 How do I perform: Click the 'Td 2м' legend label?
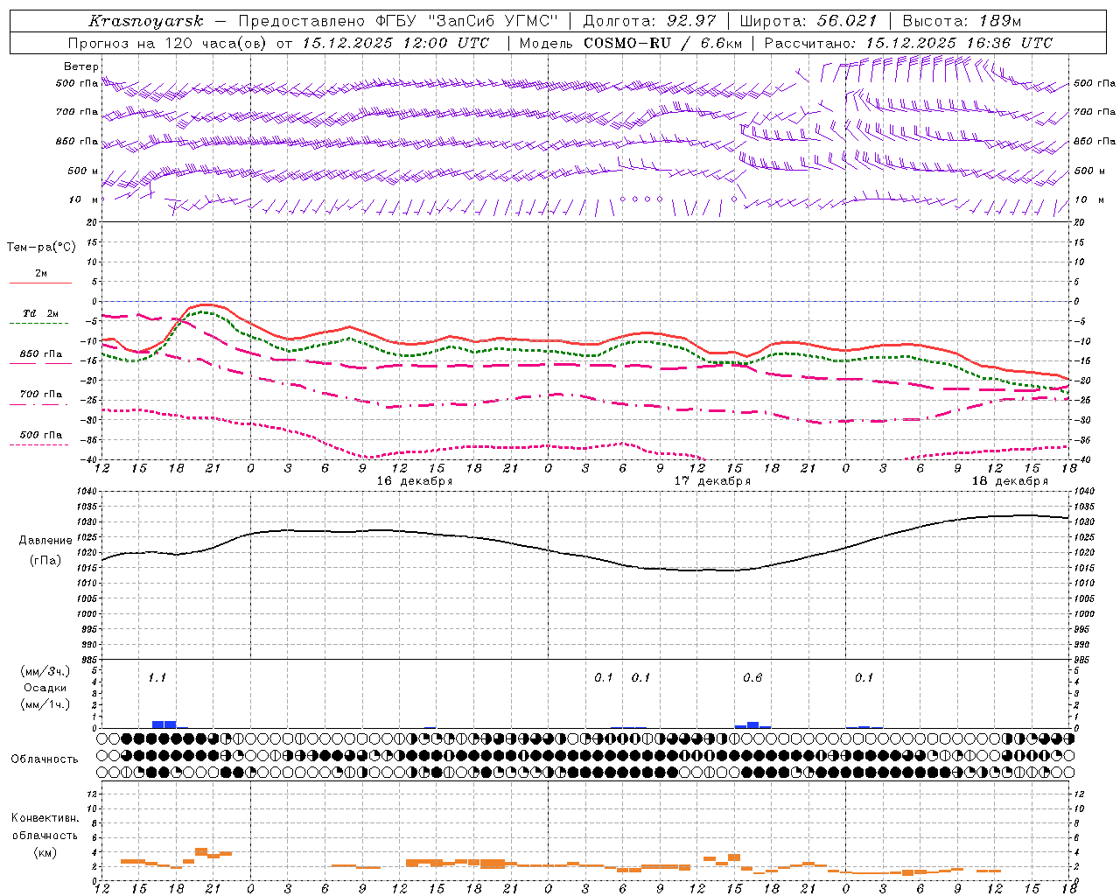(40, 313)
